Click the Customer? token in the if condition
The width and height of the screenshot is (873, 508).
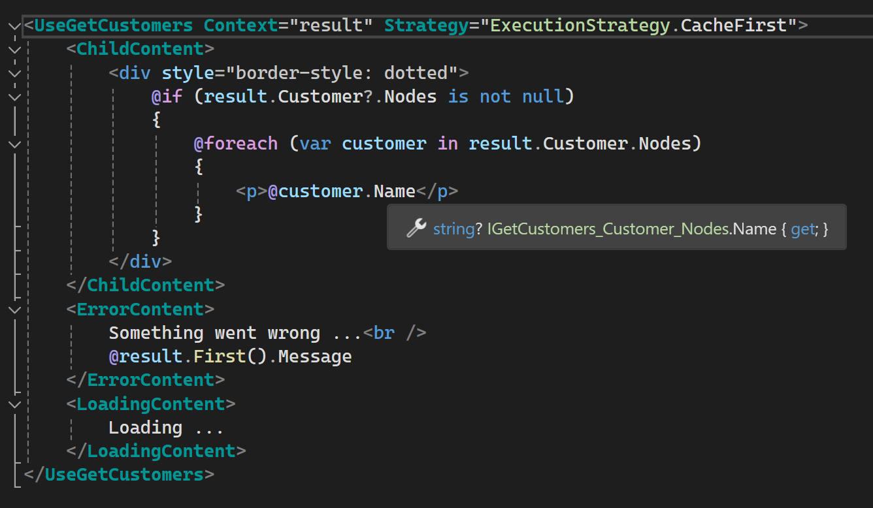[x=325, y=97]
